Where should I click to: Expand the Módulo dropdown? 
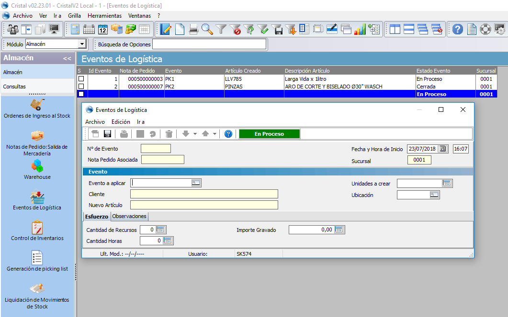(82, 44)
